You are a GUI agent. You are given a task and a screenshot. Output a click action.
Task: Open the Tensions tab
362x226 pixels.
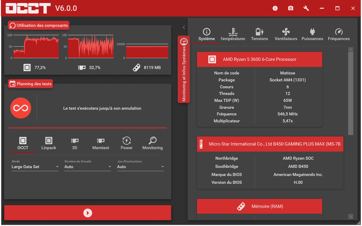[259, 35]
